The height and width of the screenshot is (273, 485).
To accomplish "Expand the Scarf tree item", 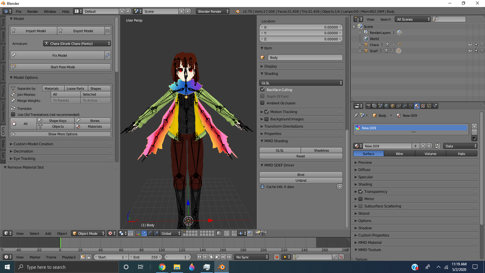I will tap(360, 51).
